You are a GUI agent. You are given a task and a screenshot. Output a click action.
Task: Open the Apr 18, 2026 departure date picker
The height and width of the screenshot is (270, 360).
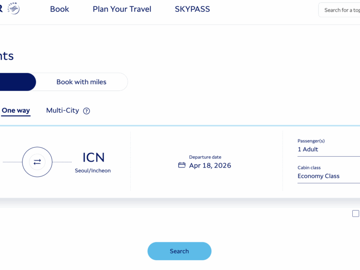click(210, 166)
